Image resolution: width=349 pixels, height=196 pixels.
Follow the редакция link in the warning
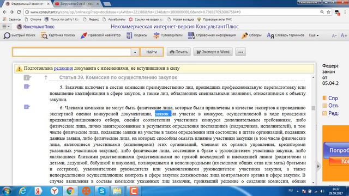pyautogui.click(x=63, y=68)
